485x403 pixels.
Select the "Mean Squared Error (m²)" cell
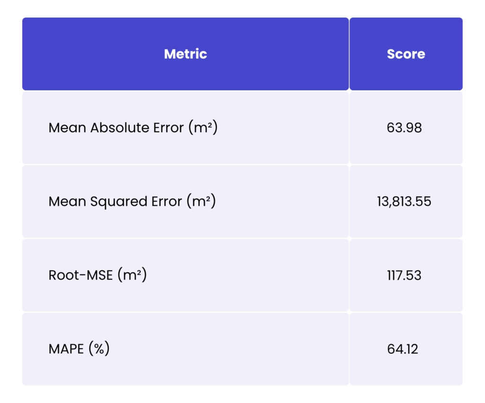[132, 201]
